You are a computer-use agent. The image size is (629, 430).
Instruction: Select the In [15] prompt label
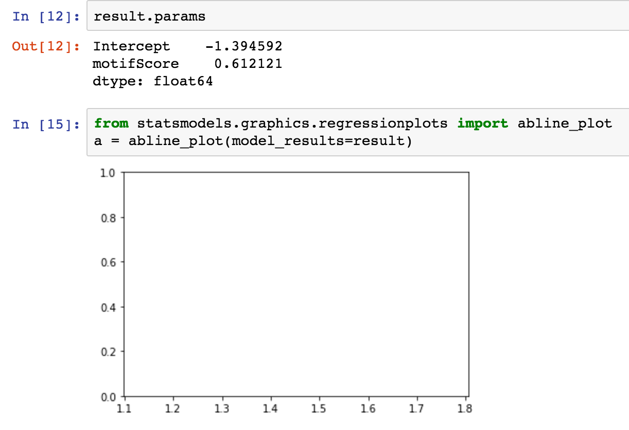(x=46, y=124)
